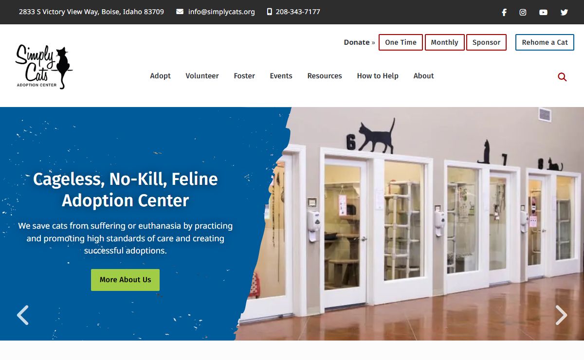584x360 pixels.
Task: Click the green More About Us button
Action: 125,280
